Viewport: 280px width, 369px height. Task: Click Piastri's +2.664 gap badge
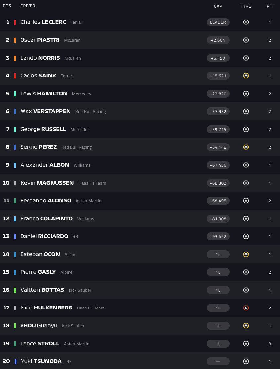(218, 40)
